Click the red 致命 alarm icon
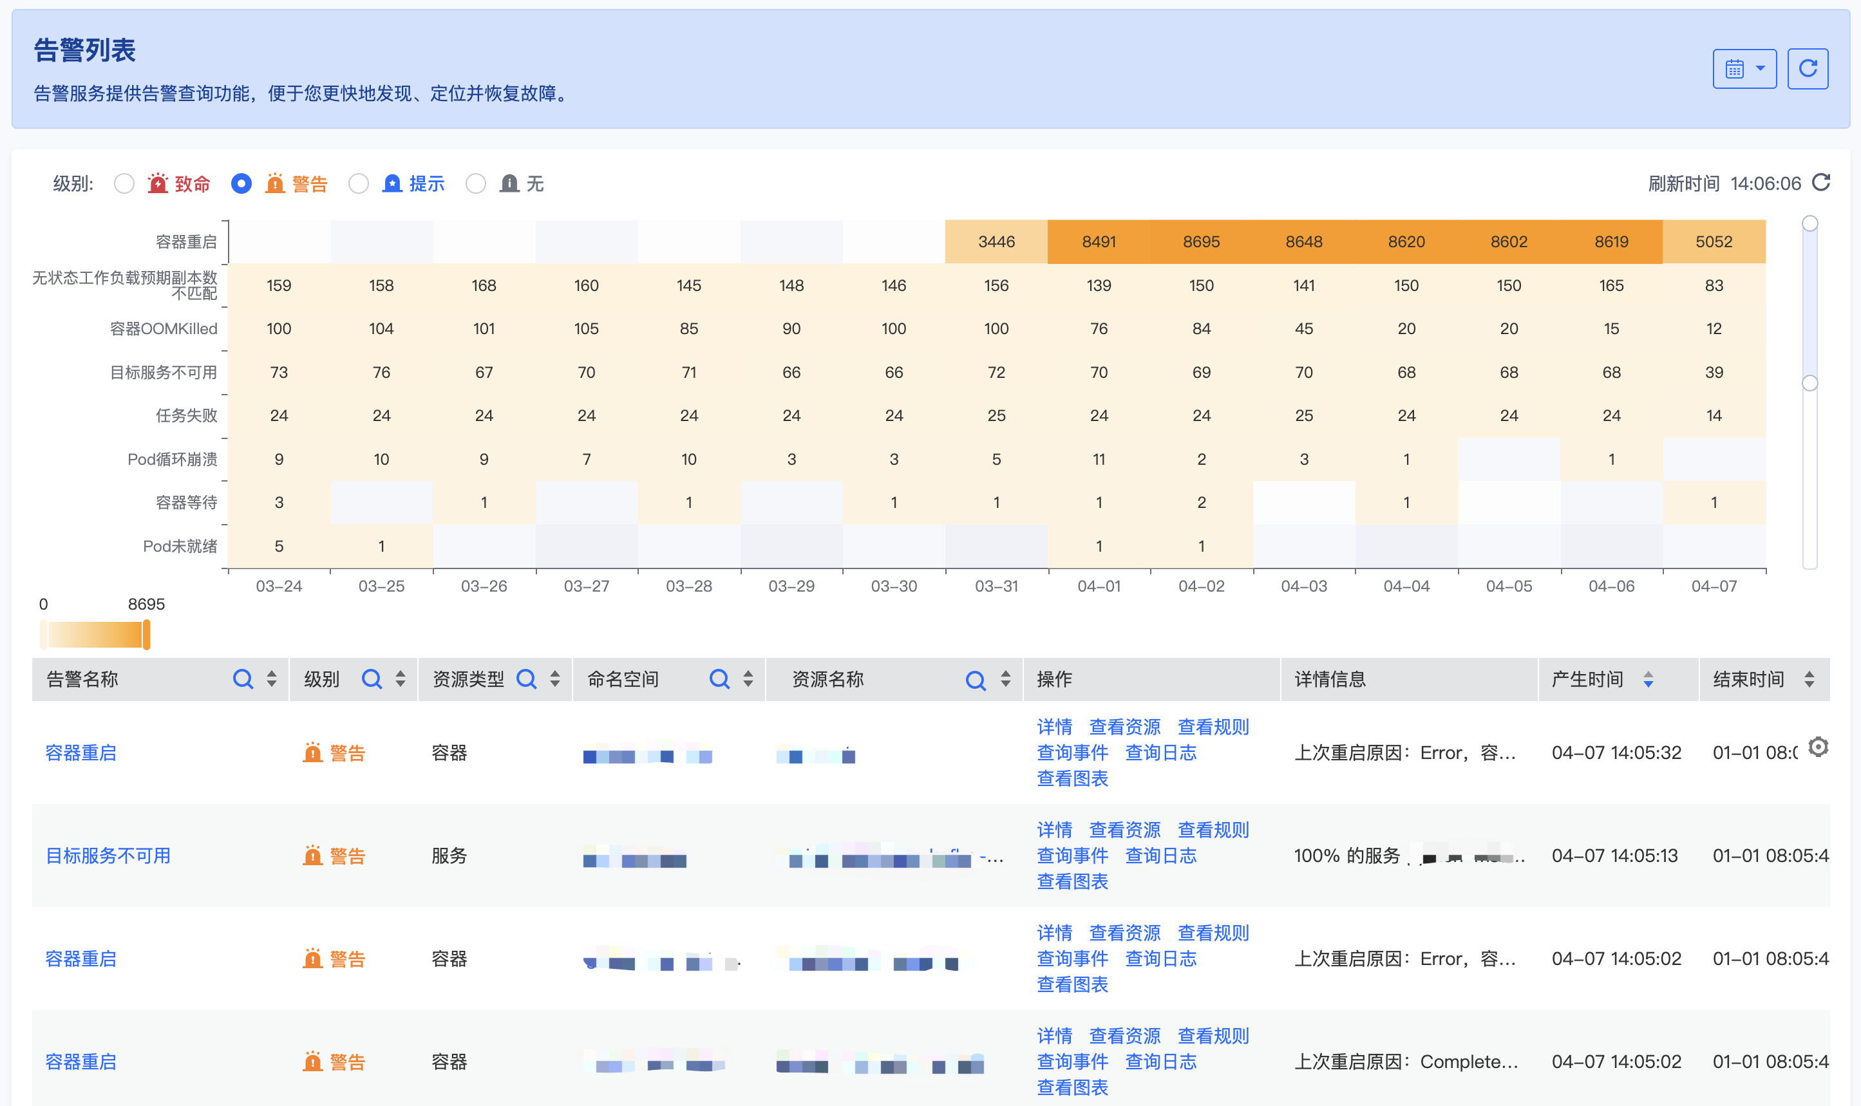 (x=157, y=183)
